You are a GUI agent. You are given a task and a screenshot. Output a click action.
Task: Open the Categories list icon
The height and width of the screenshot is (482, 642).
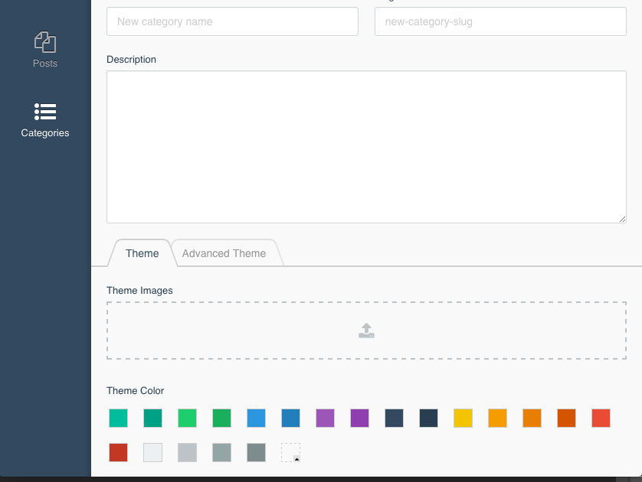pyautogui.click(x=45, y=112)
